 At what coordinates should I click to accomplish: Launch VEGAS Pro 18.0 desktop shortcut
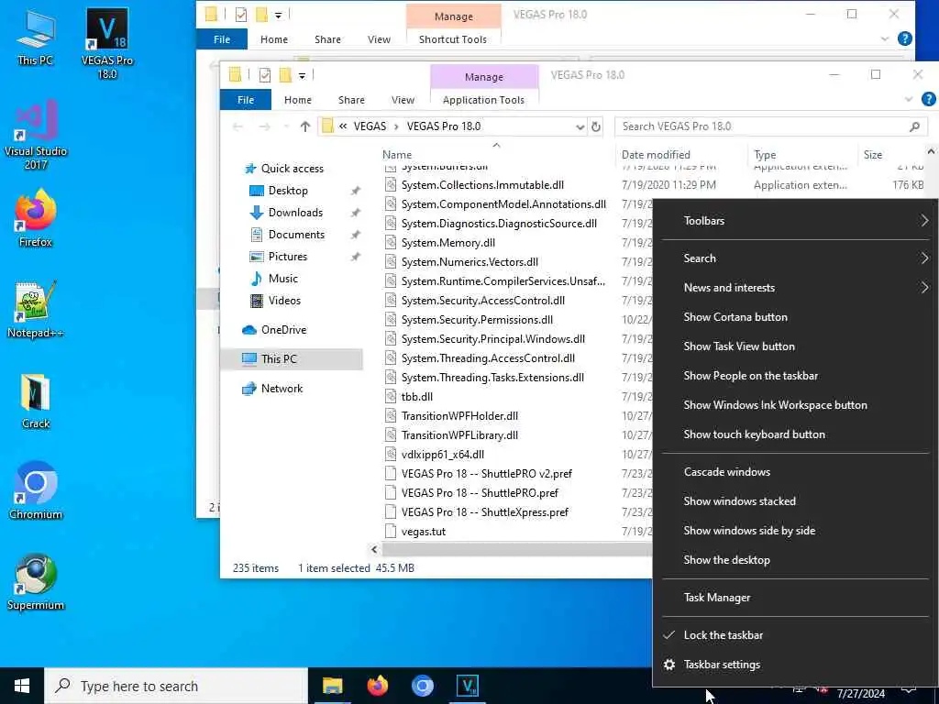(x=106, y=43)
